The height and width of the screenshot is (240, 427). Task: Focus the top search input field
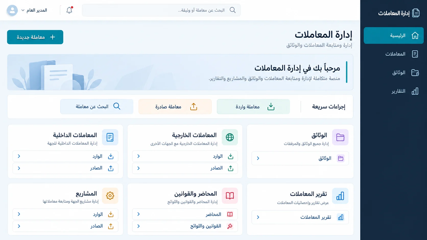point(161,10)
